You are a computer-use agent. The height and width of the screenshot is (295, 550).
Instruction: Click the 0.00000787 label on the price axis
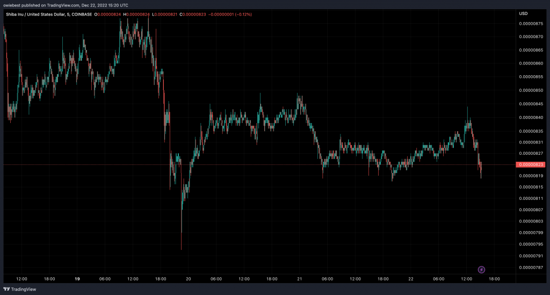coord(531,266)
